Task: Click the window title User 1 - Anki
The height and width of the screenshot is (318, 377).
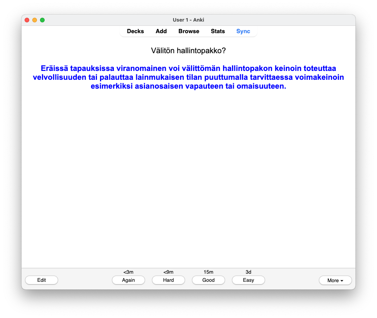Action: [x=188, y=20]
